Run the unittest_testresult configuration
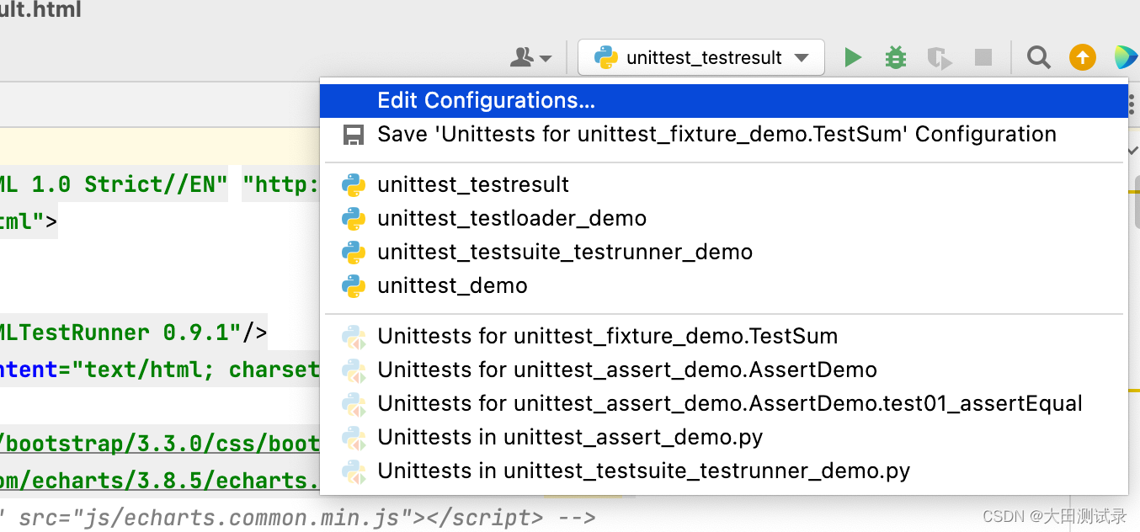 point(853,57)
